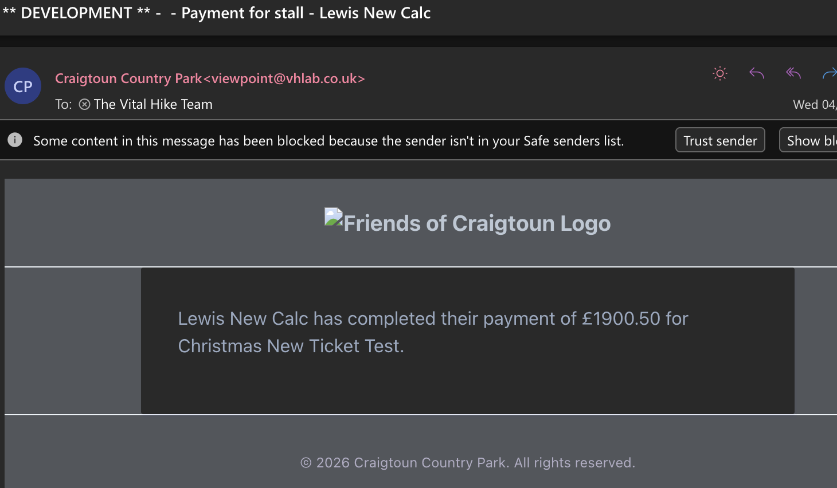Click the Friends of Craigtoun Logo alt text
Image resolution: width=837 pixels, height=488 pixels.
click(x=477, y=223)
